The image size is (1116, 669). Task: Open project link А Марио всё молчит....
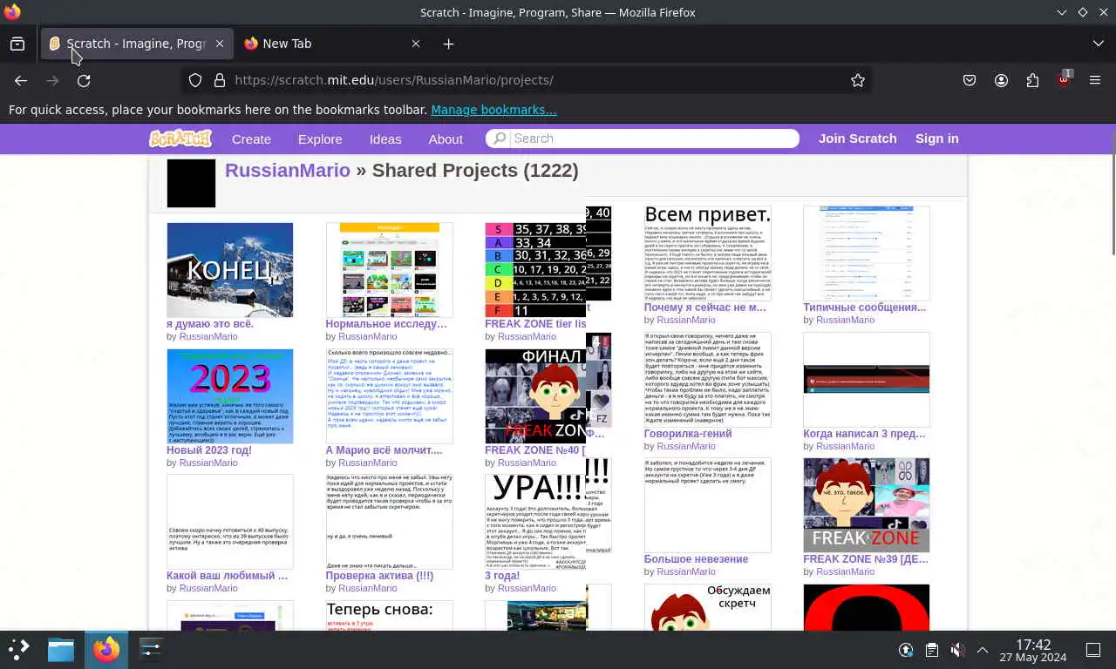pyautogui.click(x=384, y=450)
